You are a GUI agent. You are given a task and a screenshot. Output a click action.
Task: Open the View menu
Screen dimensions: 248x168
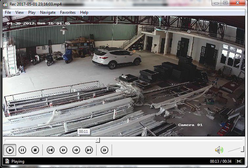tap(19, 12)
